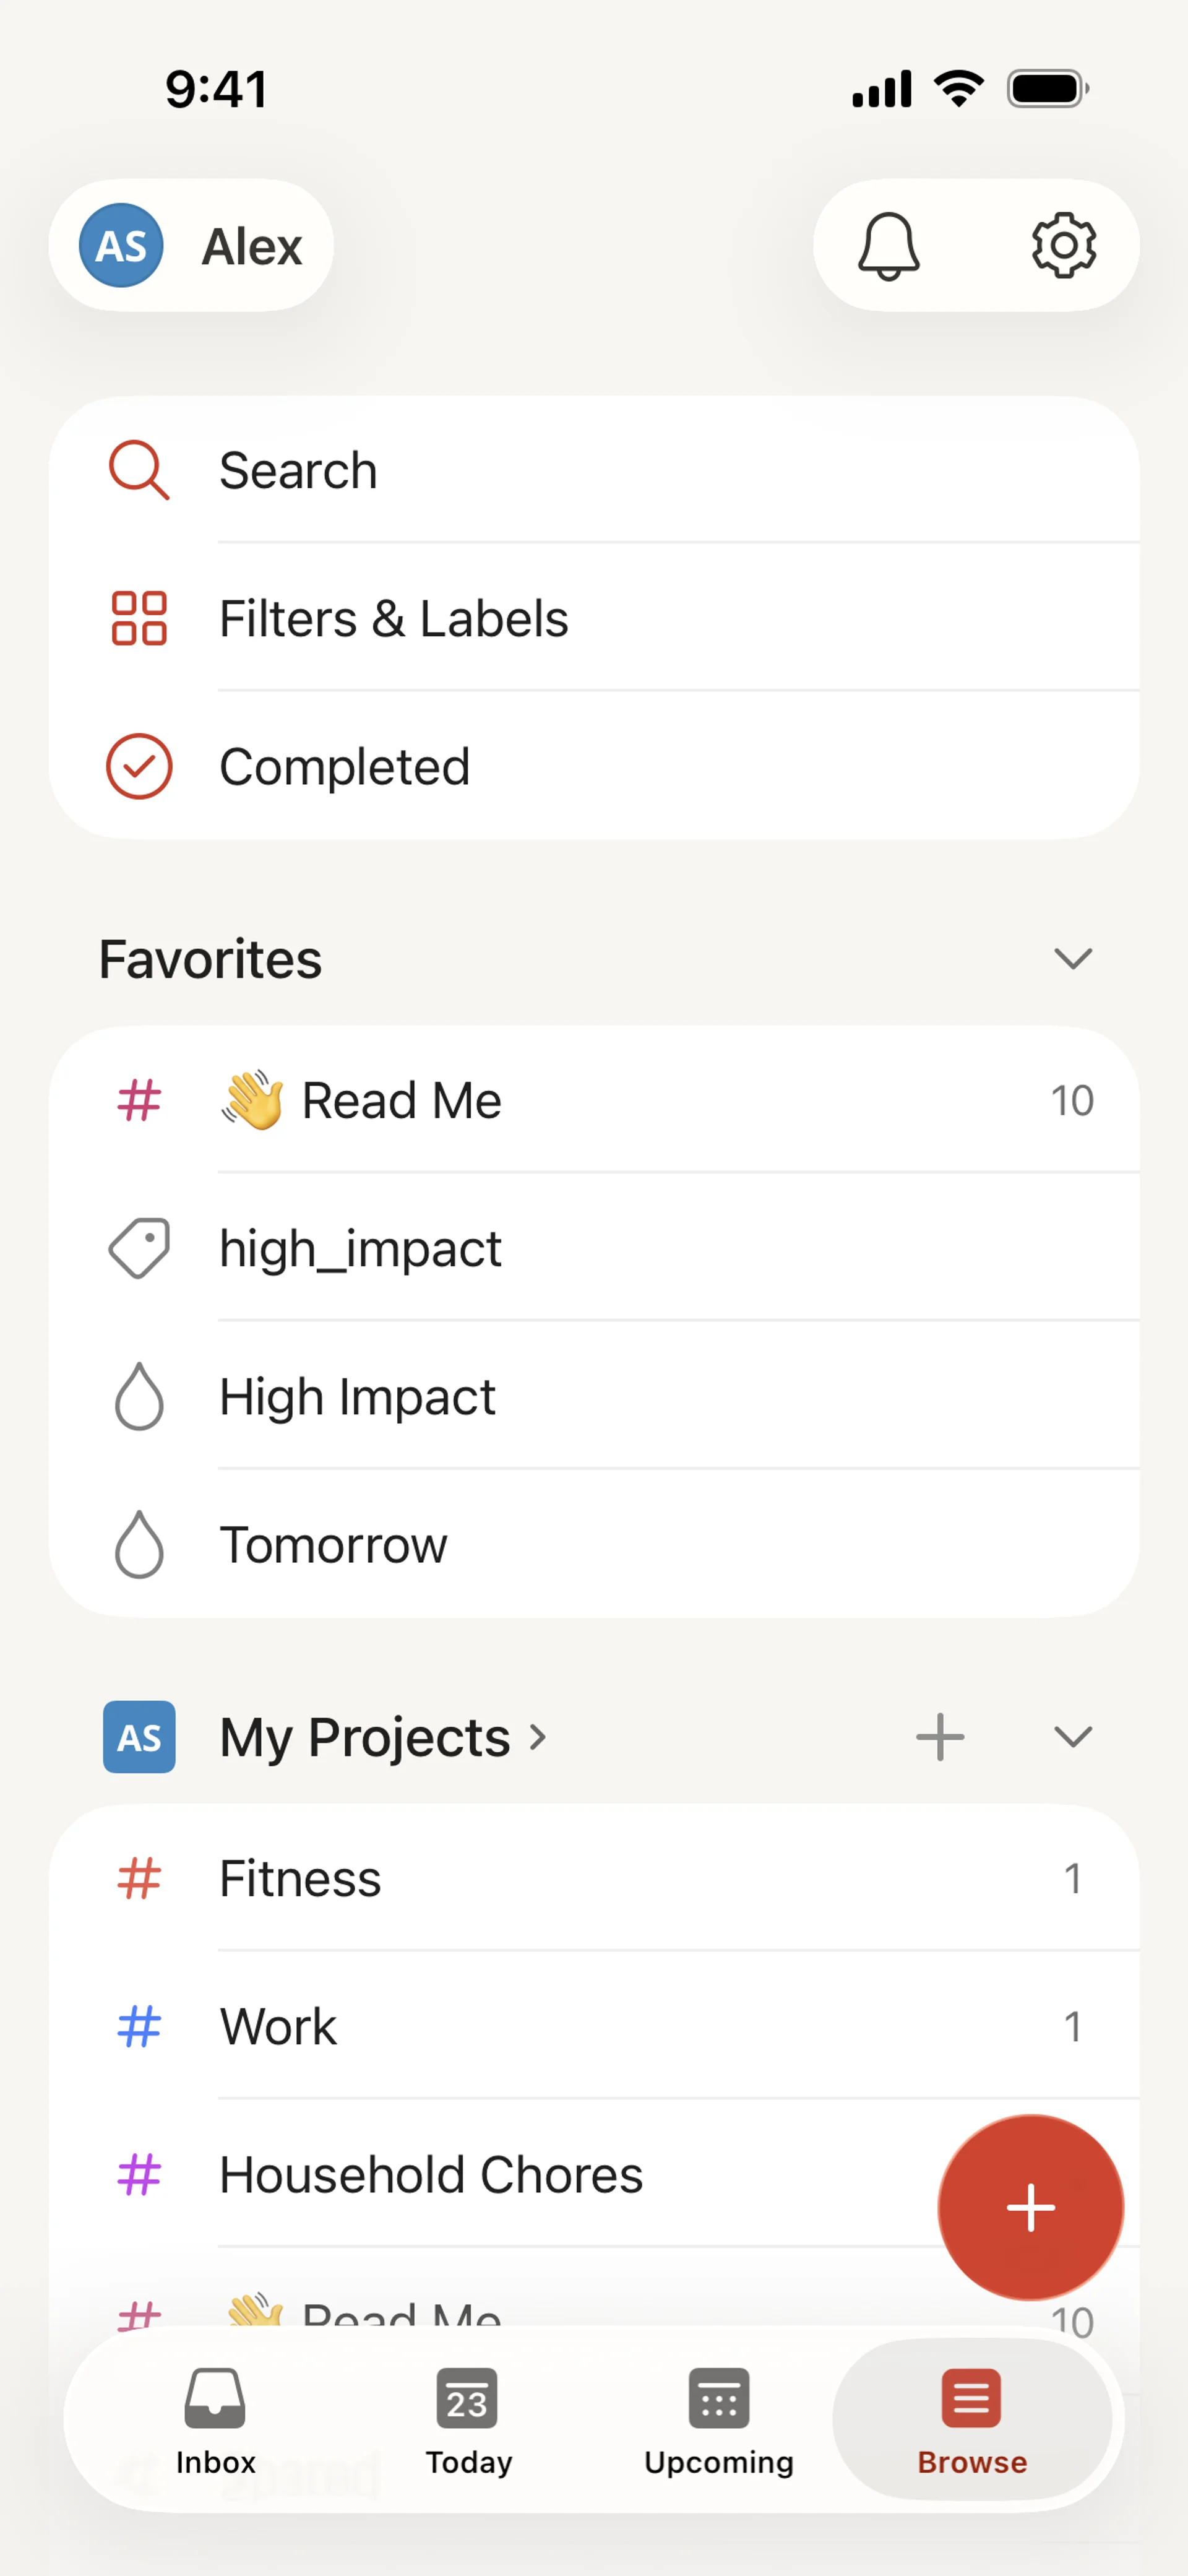The image size is (1188, 2576).
Task: Collapse the My Projects list
Action: (1072, 1737)
